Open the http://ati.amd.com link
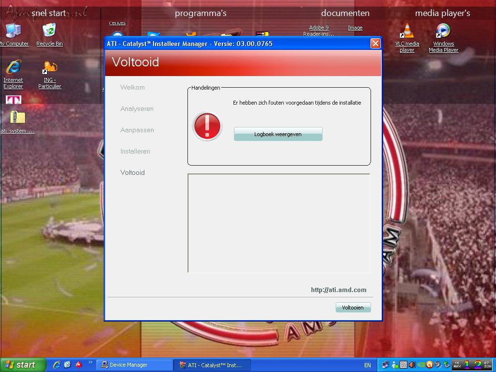 point(339,290)
